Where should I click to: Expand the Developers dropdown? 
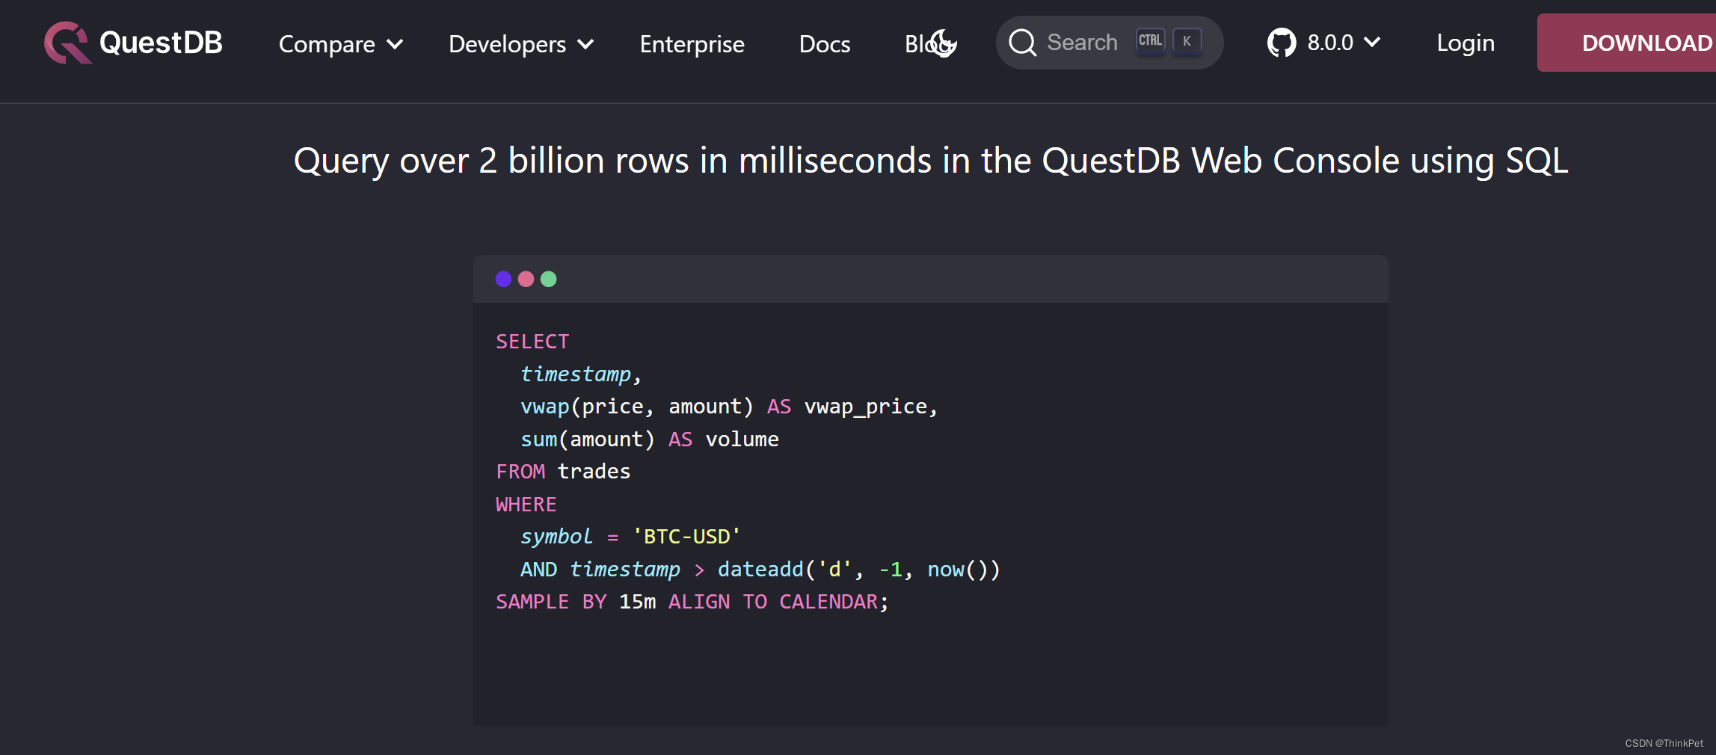(521, 44)
